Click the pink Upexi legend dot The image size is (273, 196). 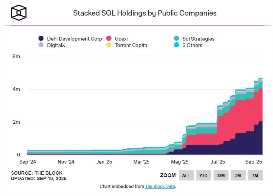[109, 39]
